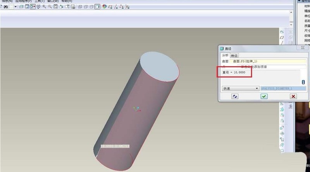Click the point collector add item field
The image size is (310, 172).
coord(268,67)
